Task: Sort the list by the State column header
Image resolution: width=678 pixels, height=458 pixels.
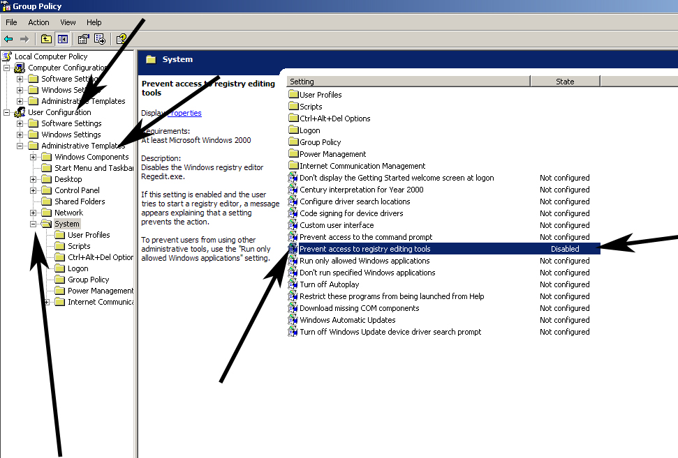Action: click(x=564, y=82)
